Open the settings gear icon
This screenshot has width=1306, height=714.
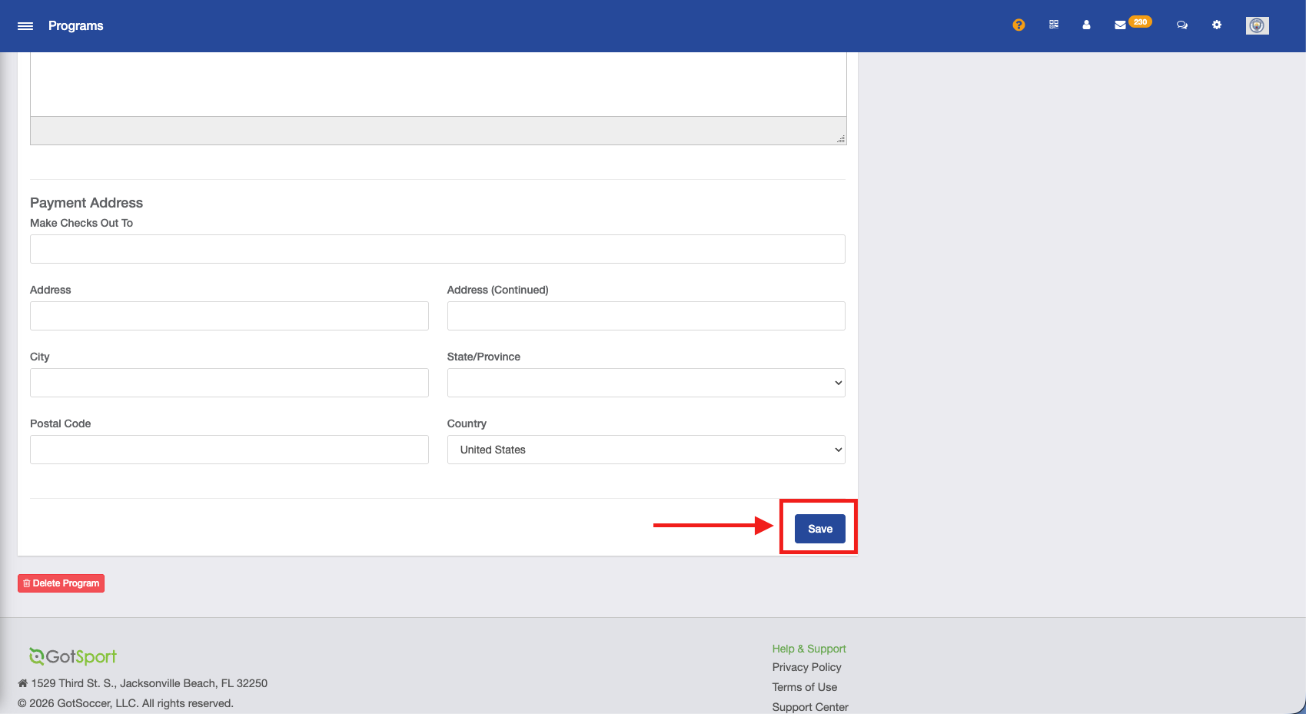click(x=1216, y=25)
